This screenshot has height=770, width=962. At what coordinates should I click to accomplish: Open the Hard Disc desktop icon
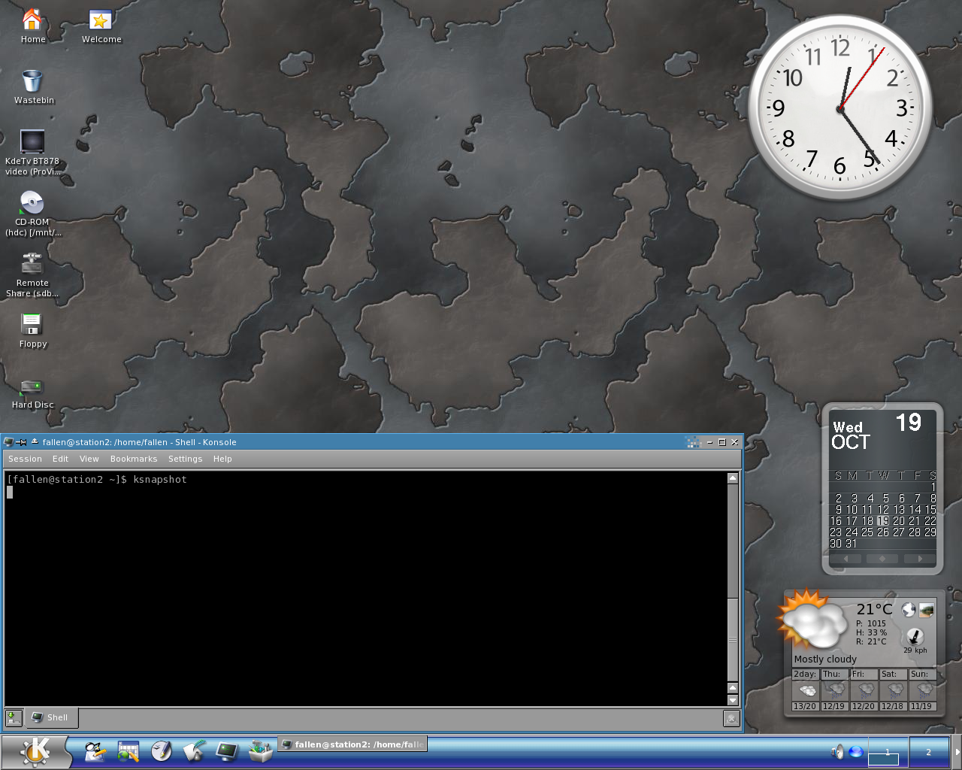[x=32, y=387]
